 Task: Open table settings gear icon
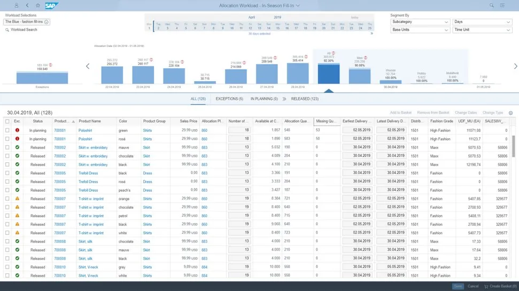pos(510,113)
